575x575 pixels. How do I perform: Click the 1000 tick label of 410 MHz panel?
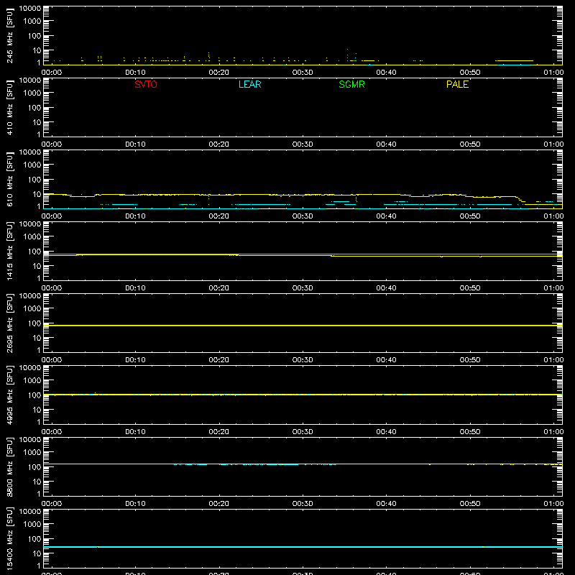click(32, 93)
